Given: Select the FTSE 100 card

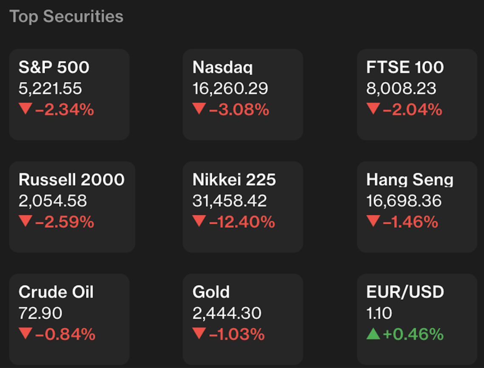Looking at the screenshot, I should [416, 94].
